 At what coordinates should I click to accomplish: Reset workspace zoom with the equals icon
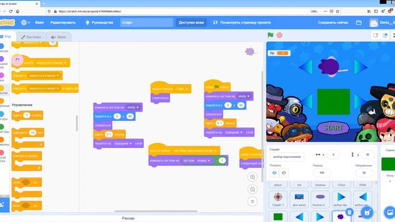(x=252, y=202)
